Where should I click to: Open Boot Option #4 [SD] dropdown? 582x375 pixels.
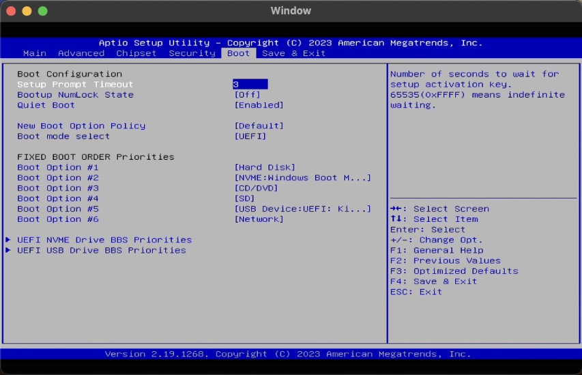pyautogui.click(x=244, y=199)
